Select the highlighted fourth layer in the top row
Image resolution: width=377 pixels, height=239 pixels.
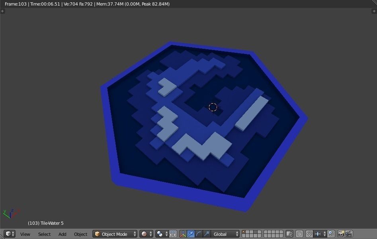(255, 232)
